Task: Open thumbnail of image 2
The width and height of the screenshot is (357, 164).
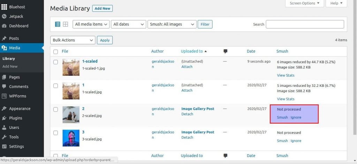Action: (x=71, y=115)
